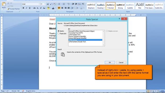Click the Multilevel List icon
Screen dimensions: 165x93
(x=69, y=4)
